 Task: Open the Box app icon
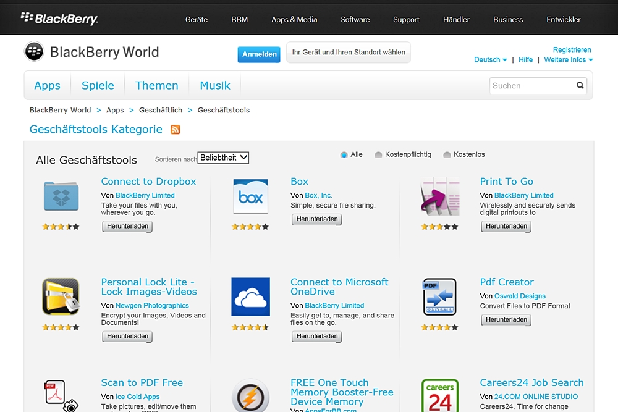251,196
